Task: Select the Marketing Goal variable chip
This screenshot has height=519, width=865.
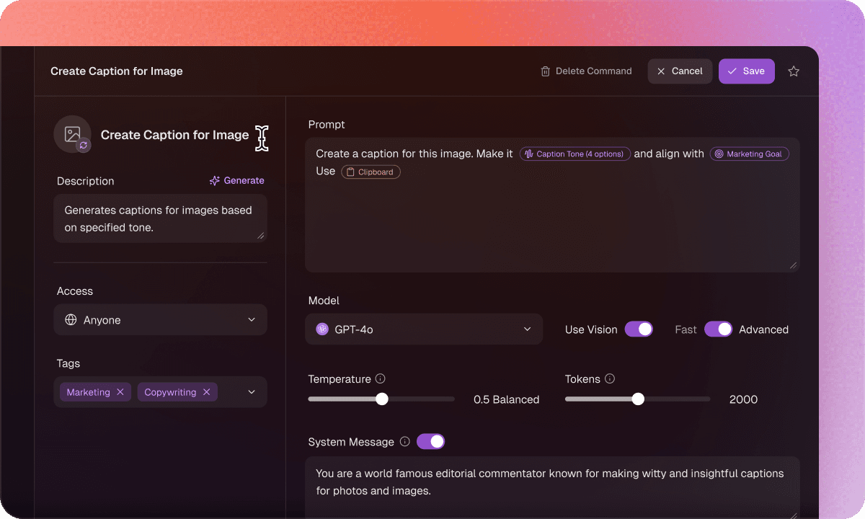Action: 749,154
